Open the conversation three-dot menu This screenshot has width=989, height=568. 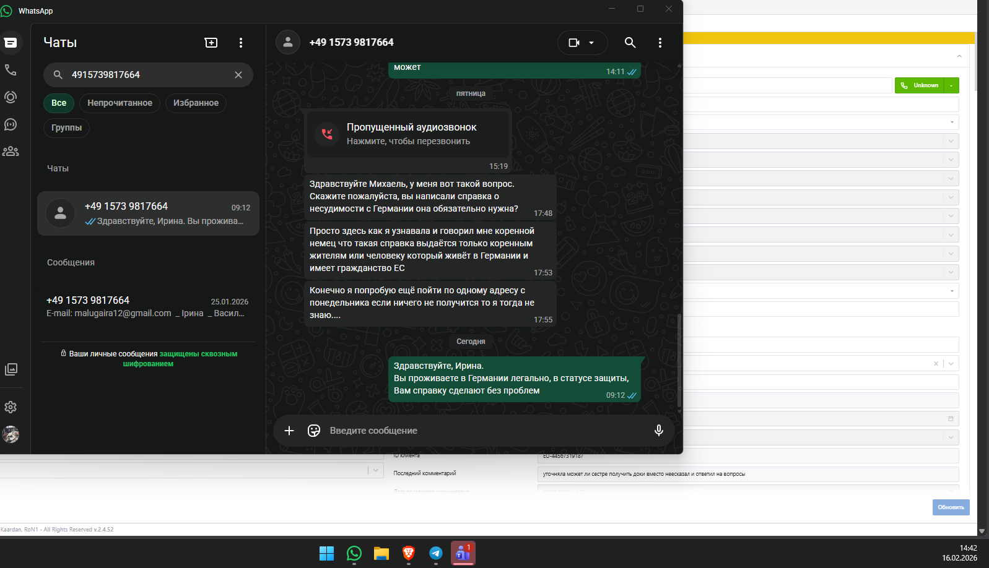pyautogui.click(x=660, y=43)
